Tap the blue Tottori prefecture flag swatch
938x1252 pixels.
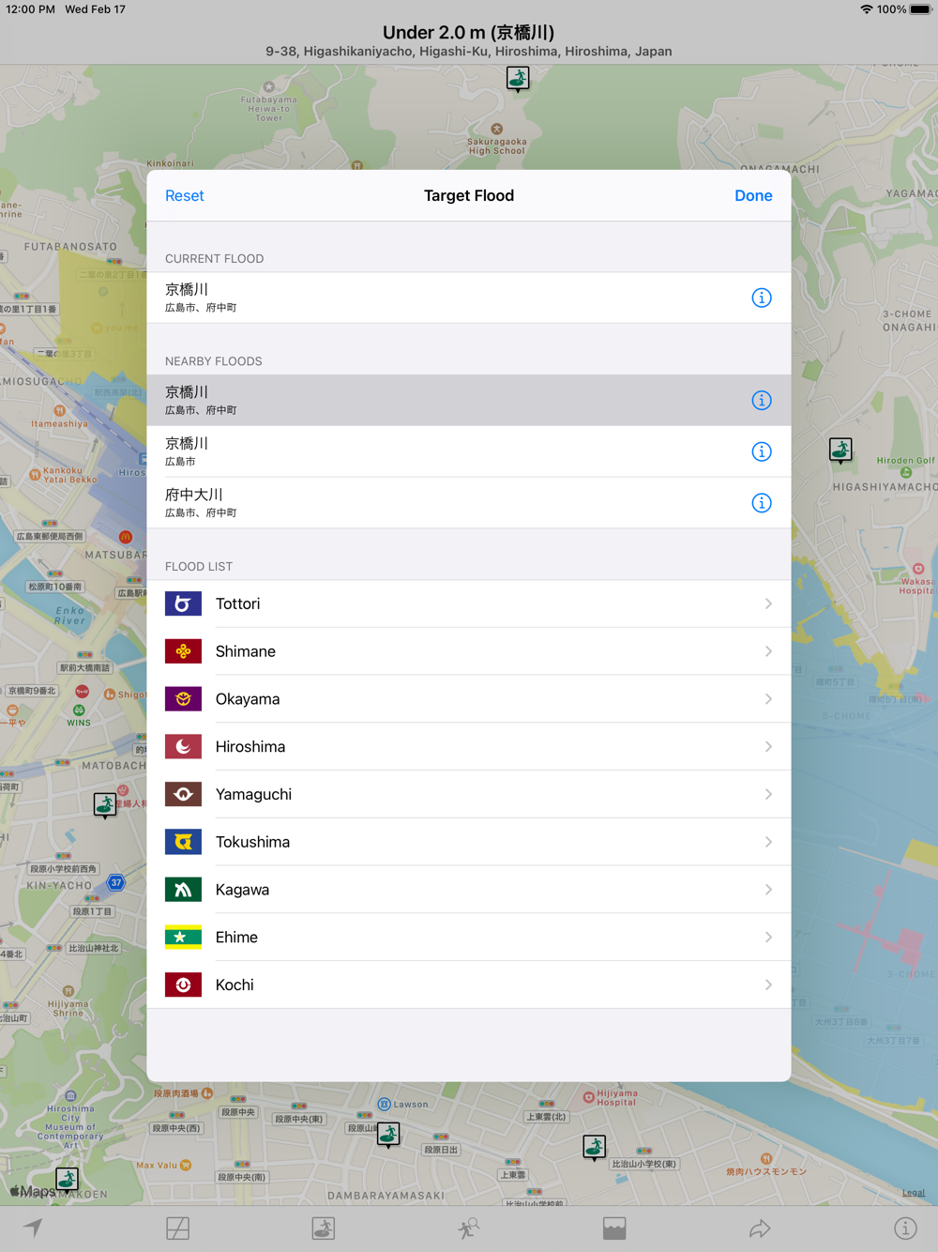(183, 603)
